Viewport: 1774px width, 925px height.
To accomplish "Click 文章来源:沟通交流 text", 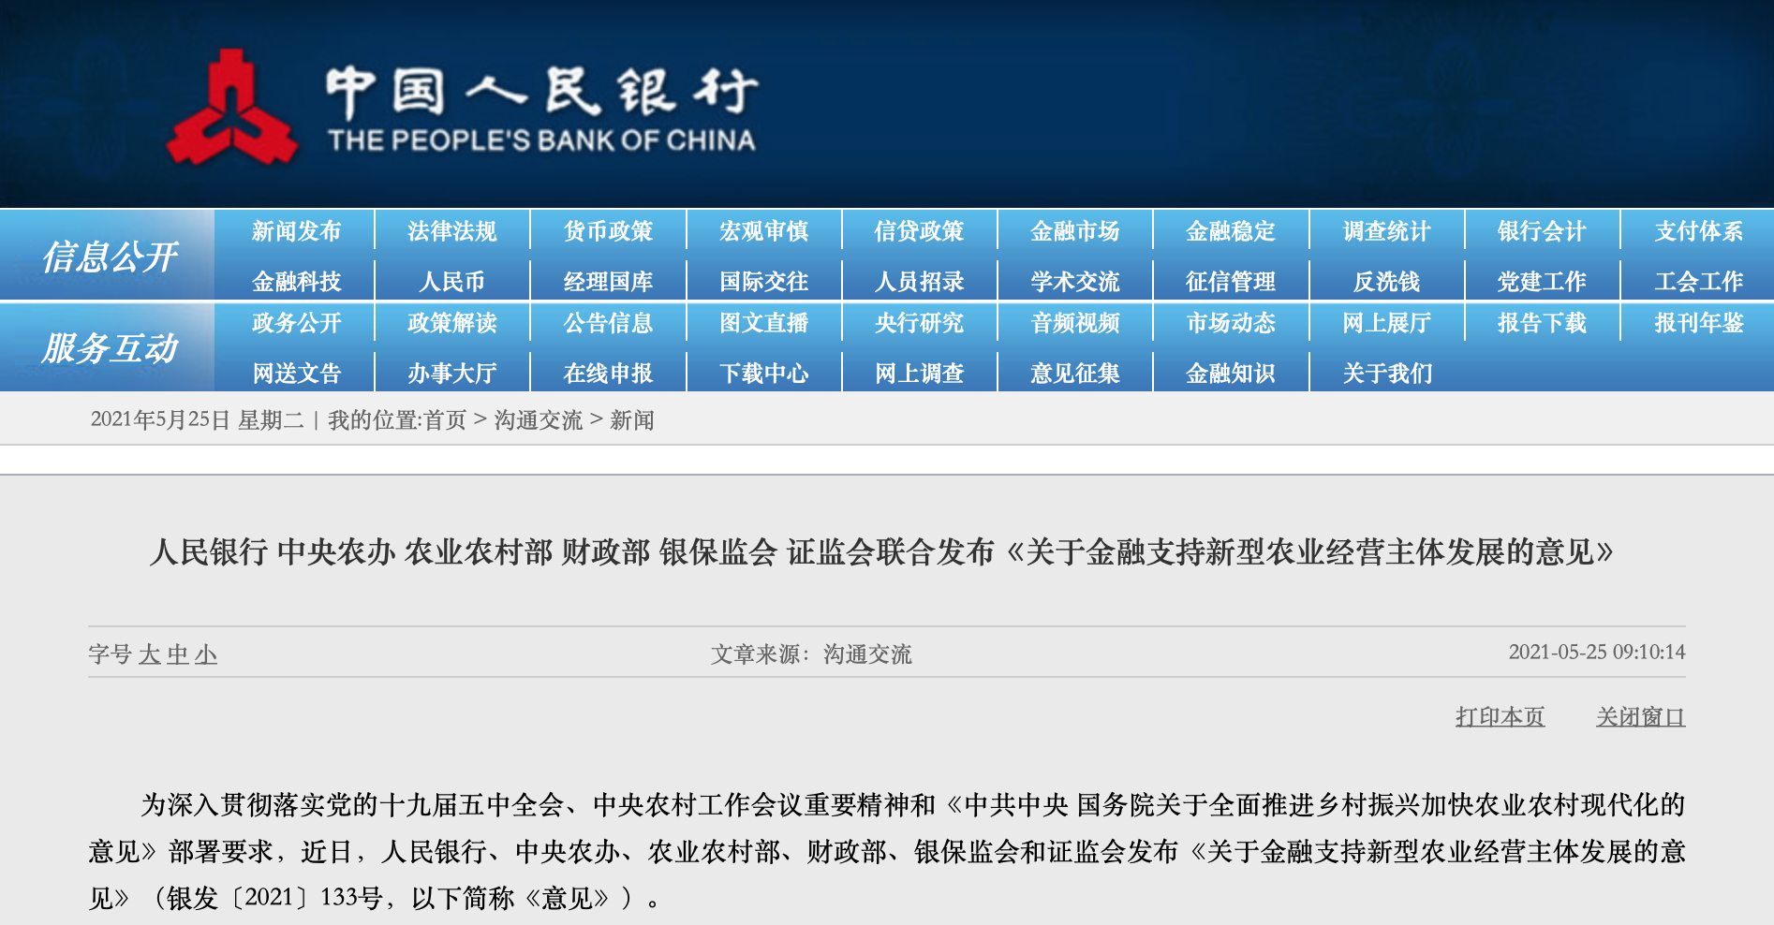I will pyautogui.click(x=811, y=653).
